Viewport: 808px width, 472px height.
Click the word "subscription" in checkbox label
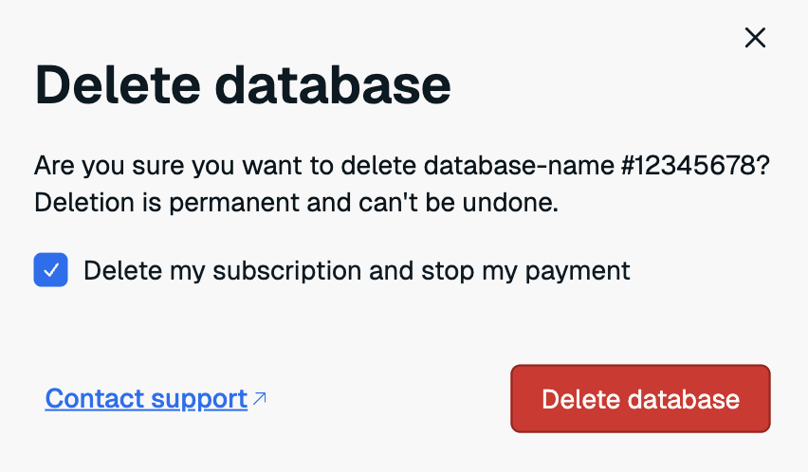pos(286,270)
